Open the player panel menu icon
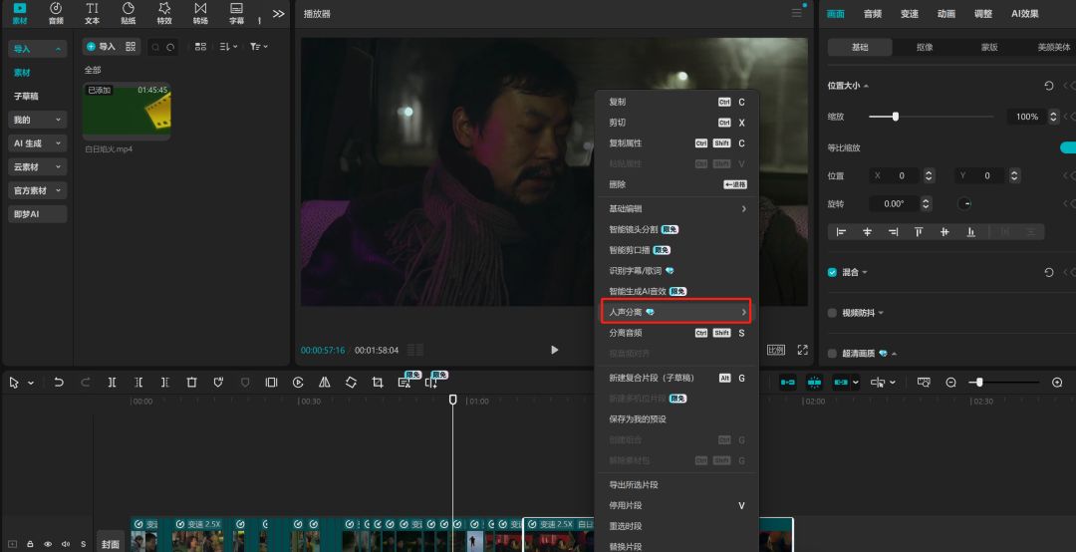This screenshot has width=1076, height=552. [796, 13]
